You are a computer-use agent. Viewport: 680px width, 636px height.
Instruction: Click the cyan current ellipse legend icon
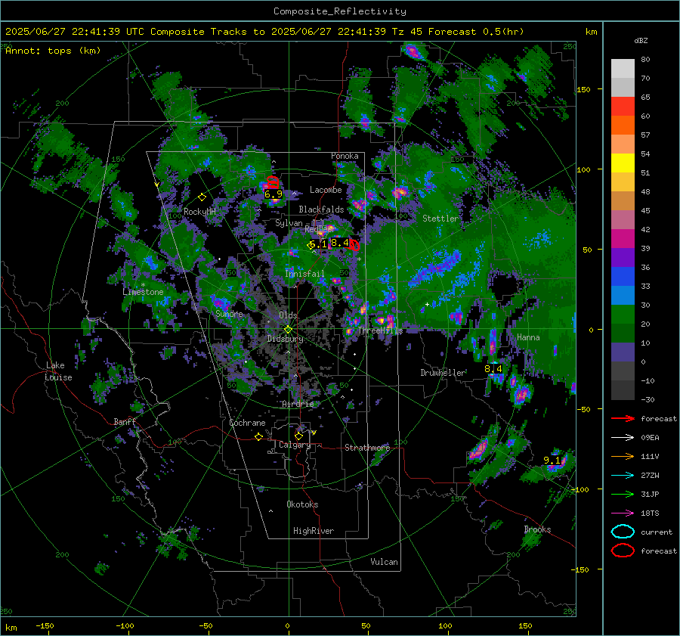tap(623, 532)
